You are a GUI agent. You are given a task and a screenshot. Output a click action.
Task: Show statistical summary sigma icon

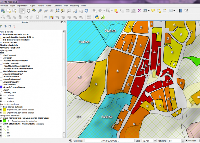(x=139, y=11)
